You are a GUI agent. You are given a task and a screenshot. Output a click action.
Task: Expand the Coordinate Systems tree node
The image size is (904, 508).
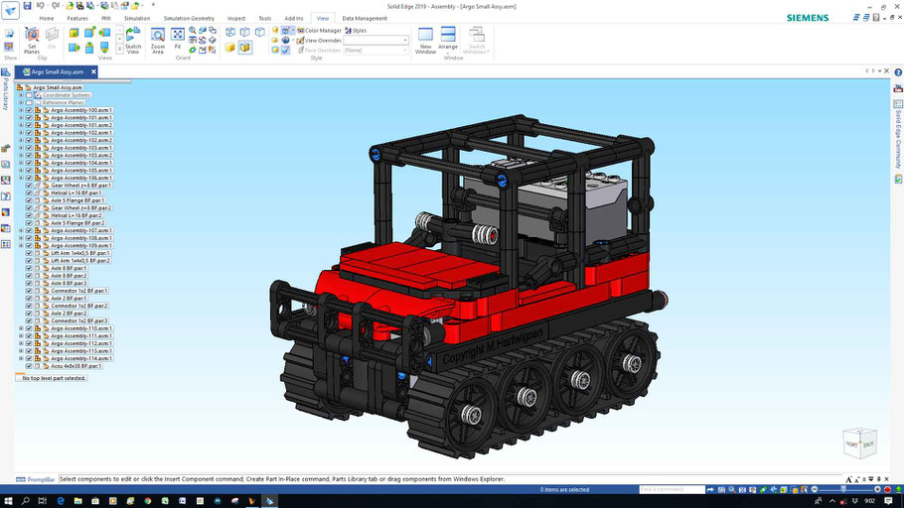point(21,95)
